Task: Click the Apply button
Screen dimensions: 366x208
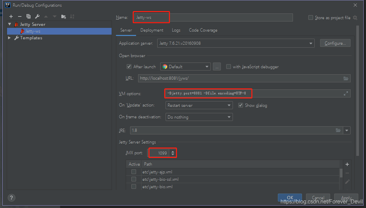Action: point(346,198)
